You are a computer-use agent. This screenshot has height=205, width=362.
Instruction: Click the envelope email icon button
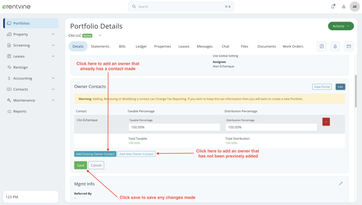coord(349,46)
